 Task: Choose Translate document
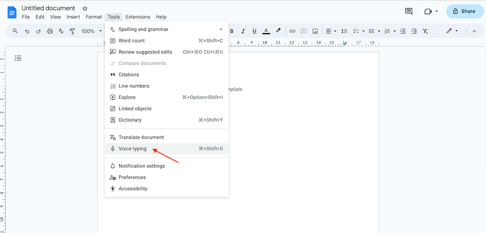[x=167, y=137]
